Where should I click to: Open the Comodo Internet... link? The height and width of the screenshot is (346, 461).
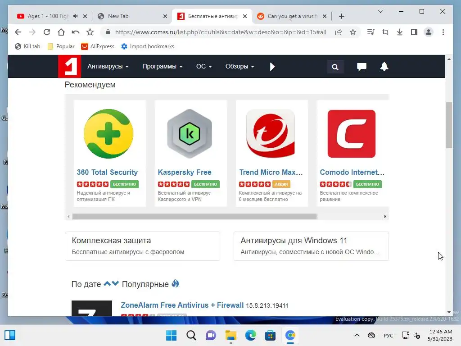[x=352, y=172]
